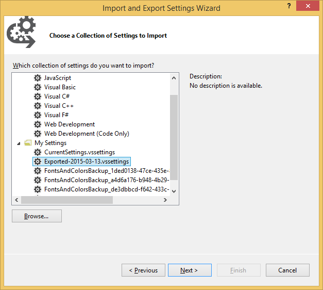Cancel the import wizard
323x290 pixels.
pyautogui.click(x=287, y=270)
